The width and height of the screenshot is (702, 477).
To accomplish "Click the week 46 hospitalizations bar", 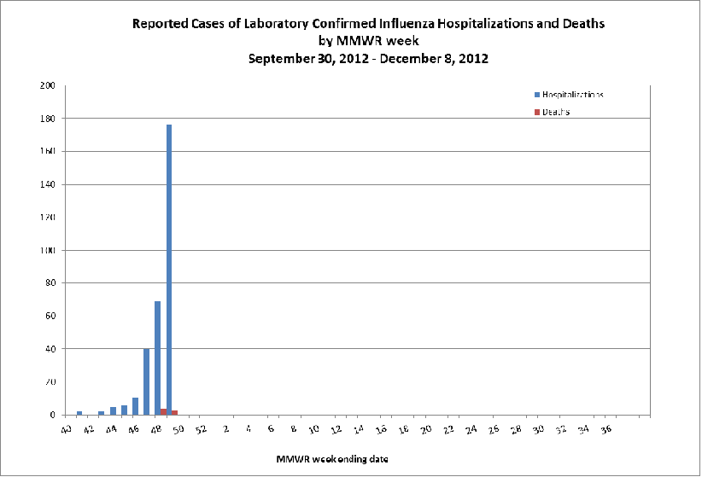I will [x=135, y=406].
